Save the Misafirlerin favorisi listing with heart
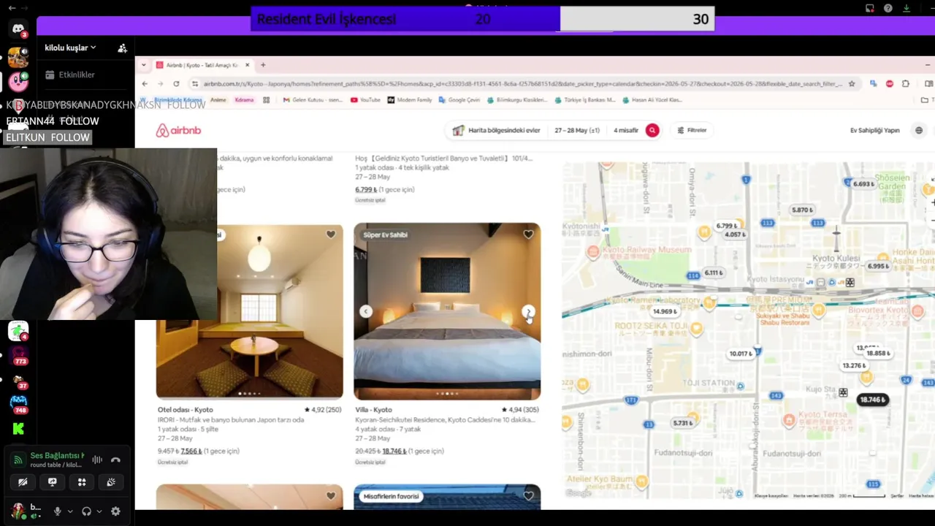The image size is (935, 526). click(x=528, y=496)
